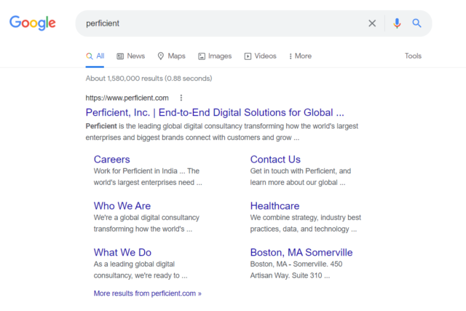Open the Contact Us sitelink

coord(275,160)
